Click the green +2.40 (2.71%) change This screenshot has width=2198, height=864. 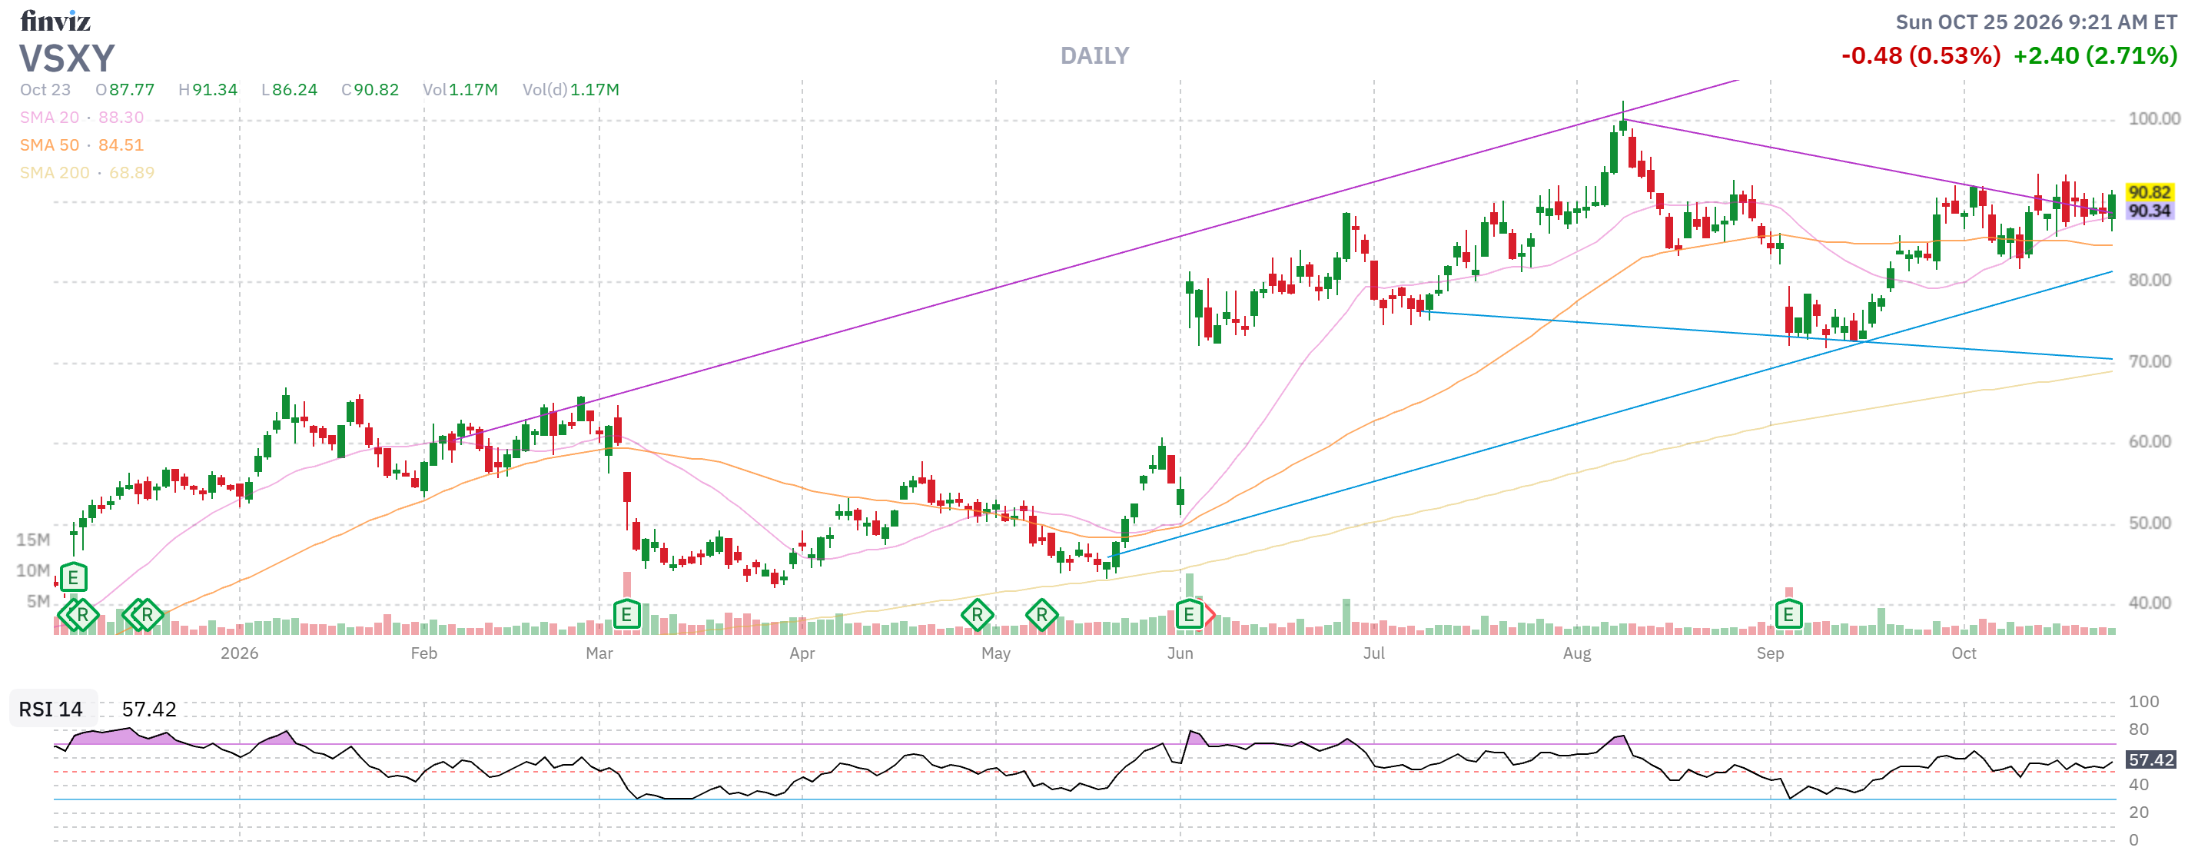point(2095,55)
